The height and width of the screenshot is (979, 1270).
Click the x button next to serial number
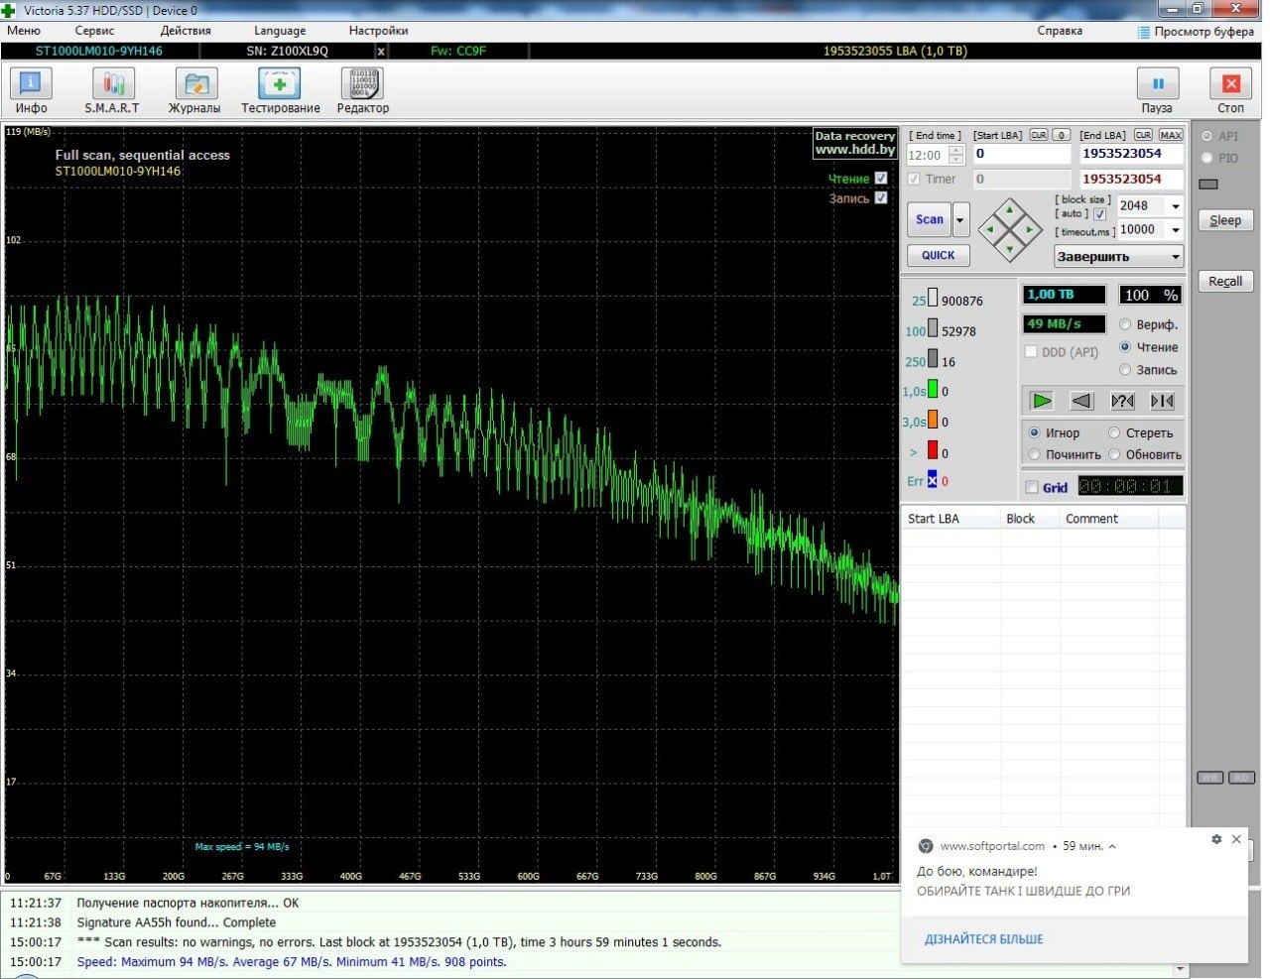381,51
